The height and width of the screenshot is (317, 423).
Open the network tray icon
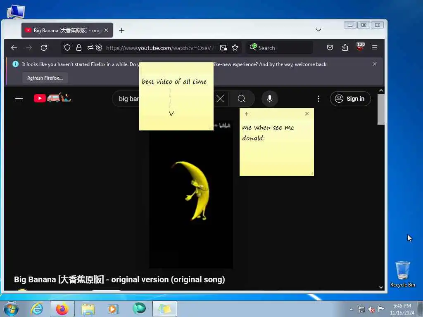pyautogui.click(x=361, y=310)
